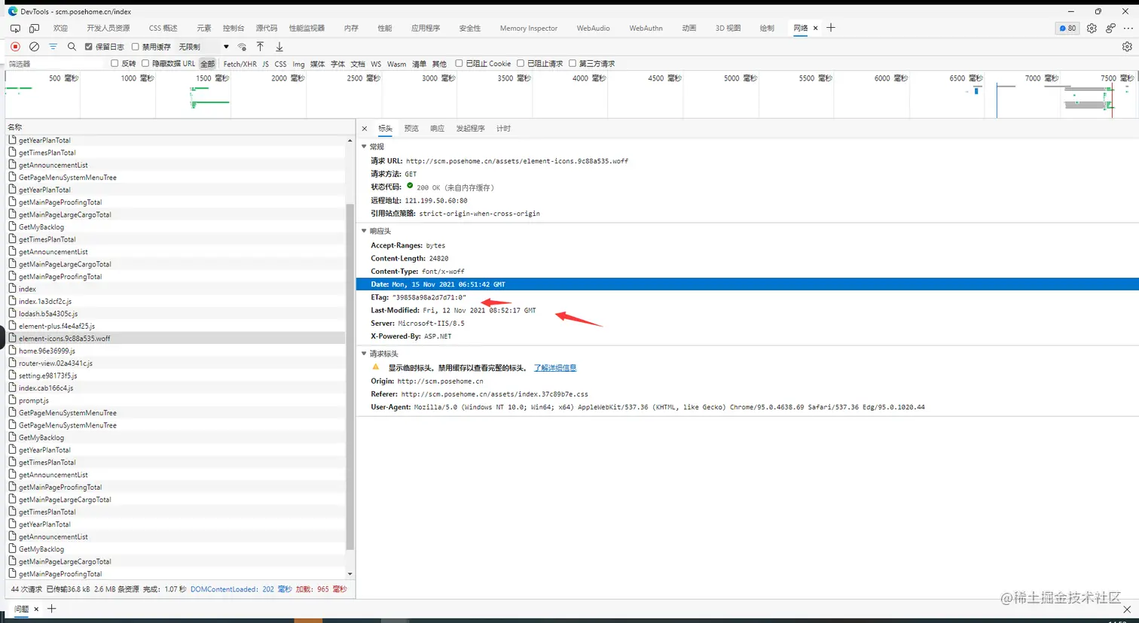
Task: Enable hide data URLs checkbox
Action: pyautogui.click(x=145, y=63)
